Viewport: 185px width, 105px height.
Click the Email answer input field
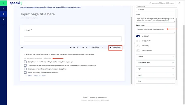[73, 39]
